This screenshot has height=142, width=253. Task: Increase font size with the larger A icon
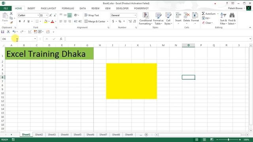tap(51, 15)
